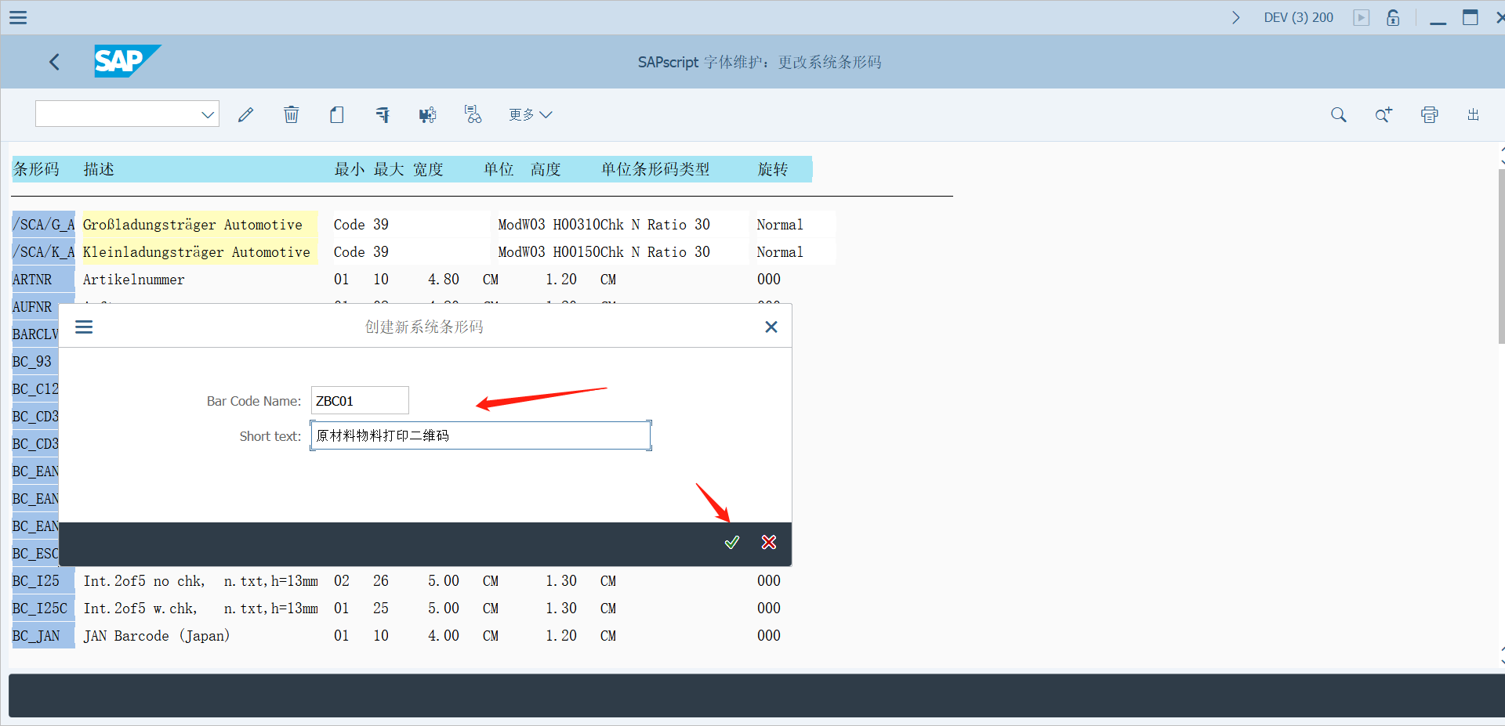Image resolution: width=1505 pixels, height=726 pixels.
Task: Open the top-left hamburger menu
Action: click(x=17, y=16)
